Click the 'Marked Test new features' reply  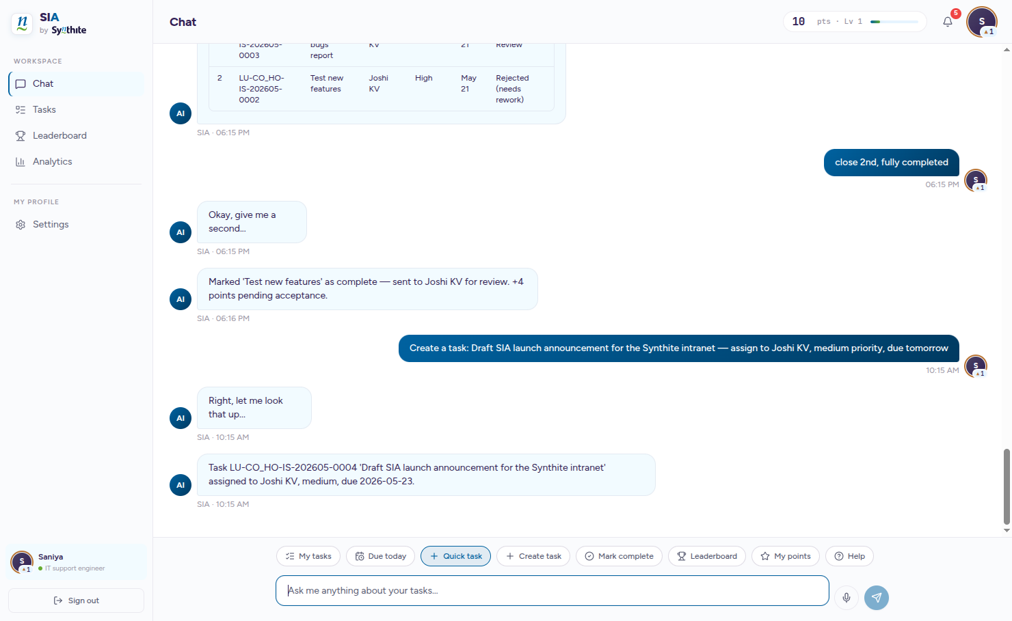(x=367, y=289)
